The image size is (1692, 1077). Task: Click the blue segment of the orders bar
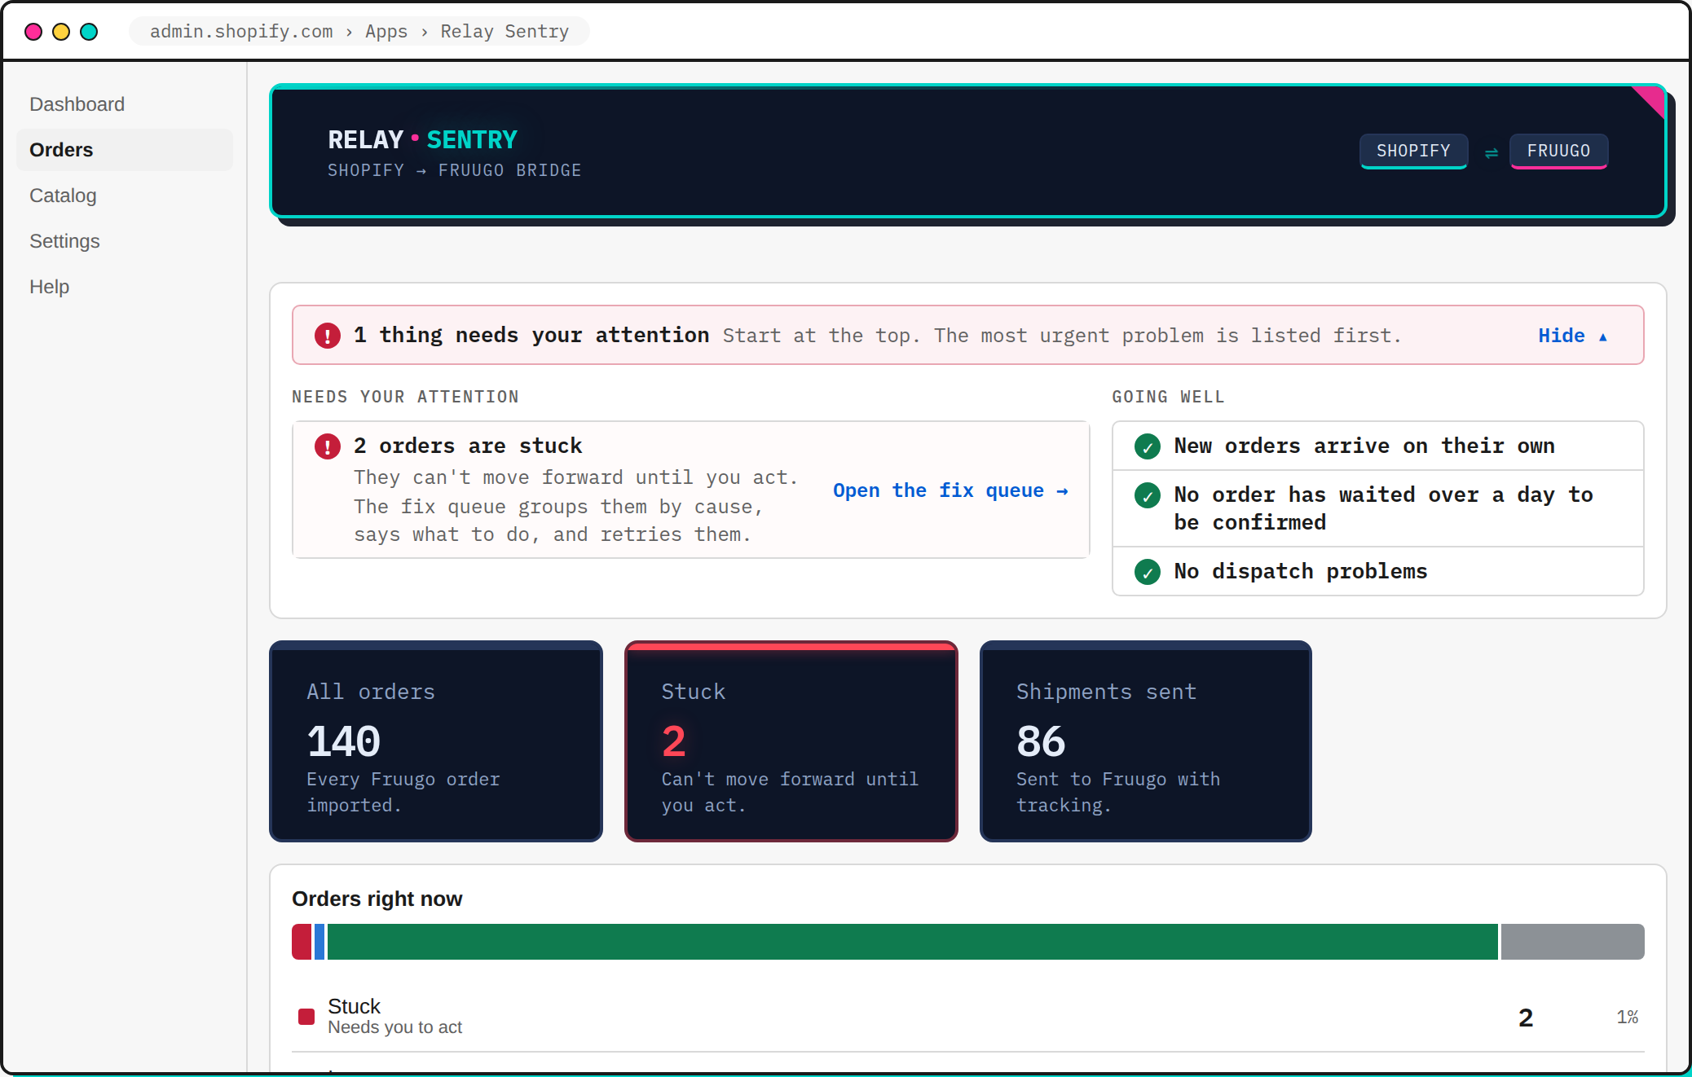319,942
